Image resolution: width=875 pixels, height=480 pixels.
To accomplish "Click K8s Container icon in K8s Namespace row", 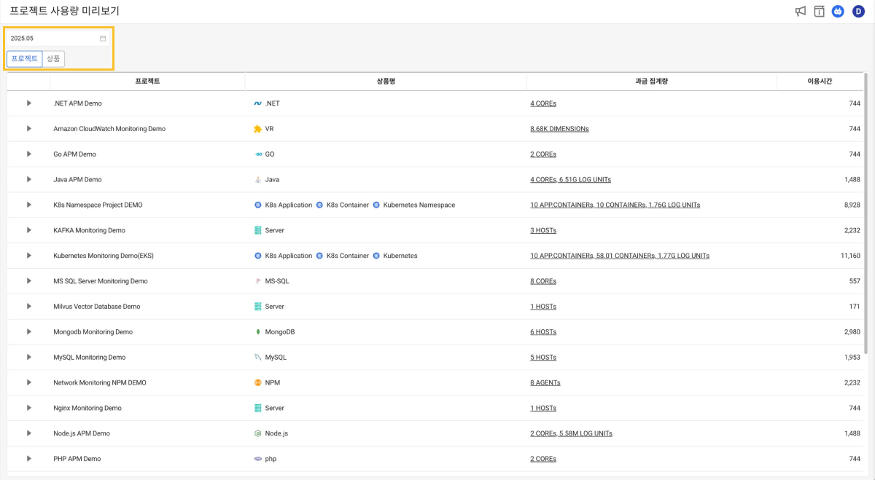I will tap(319, 205).
